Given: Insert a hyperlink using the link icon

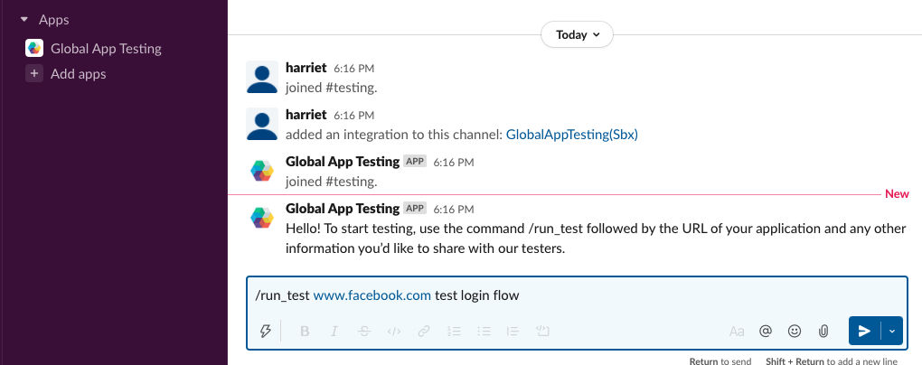Looking at the screenshot, I should tap(424, 331).
